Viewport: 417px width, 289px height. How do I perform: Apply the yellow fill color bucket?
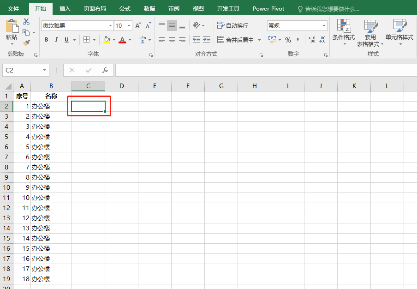[107, 40]
